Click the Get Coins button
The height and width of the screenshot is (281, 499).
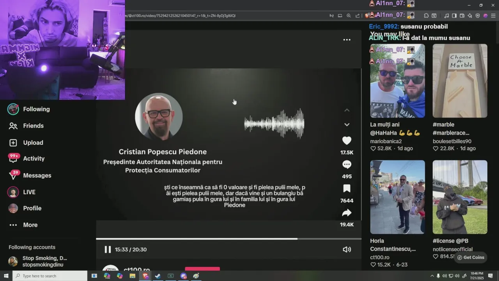471,257
